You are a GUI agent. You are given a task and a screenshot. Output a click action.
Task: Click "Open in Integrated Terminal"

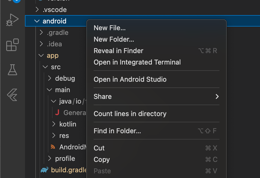coord(137,62)
